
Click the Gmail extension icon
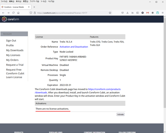tap(148, 13)
